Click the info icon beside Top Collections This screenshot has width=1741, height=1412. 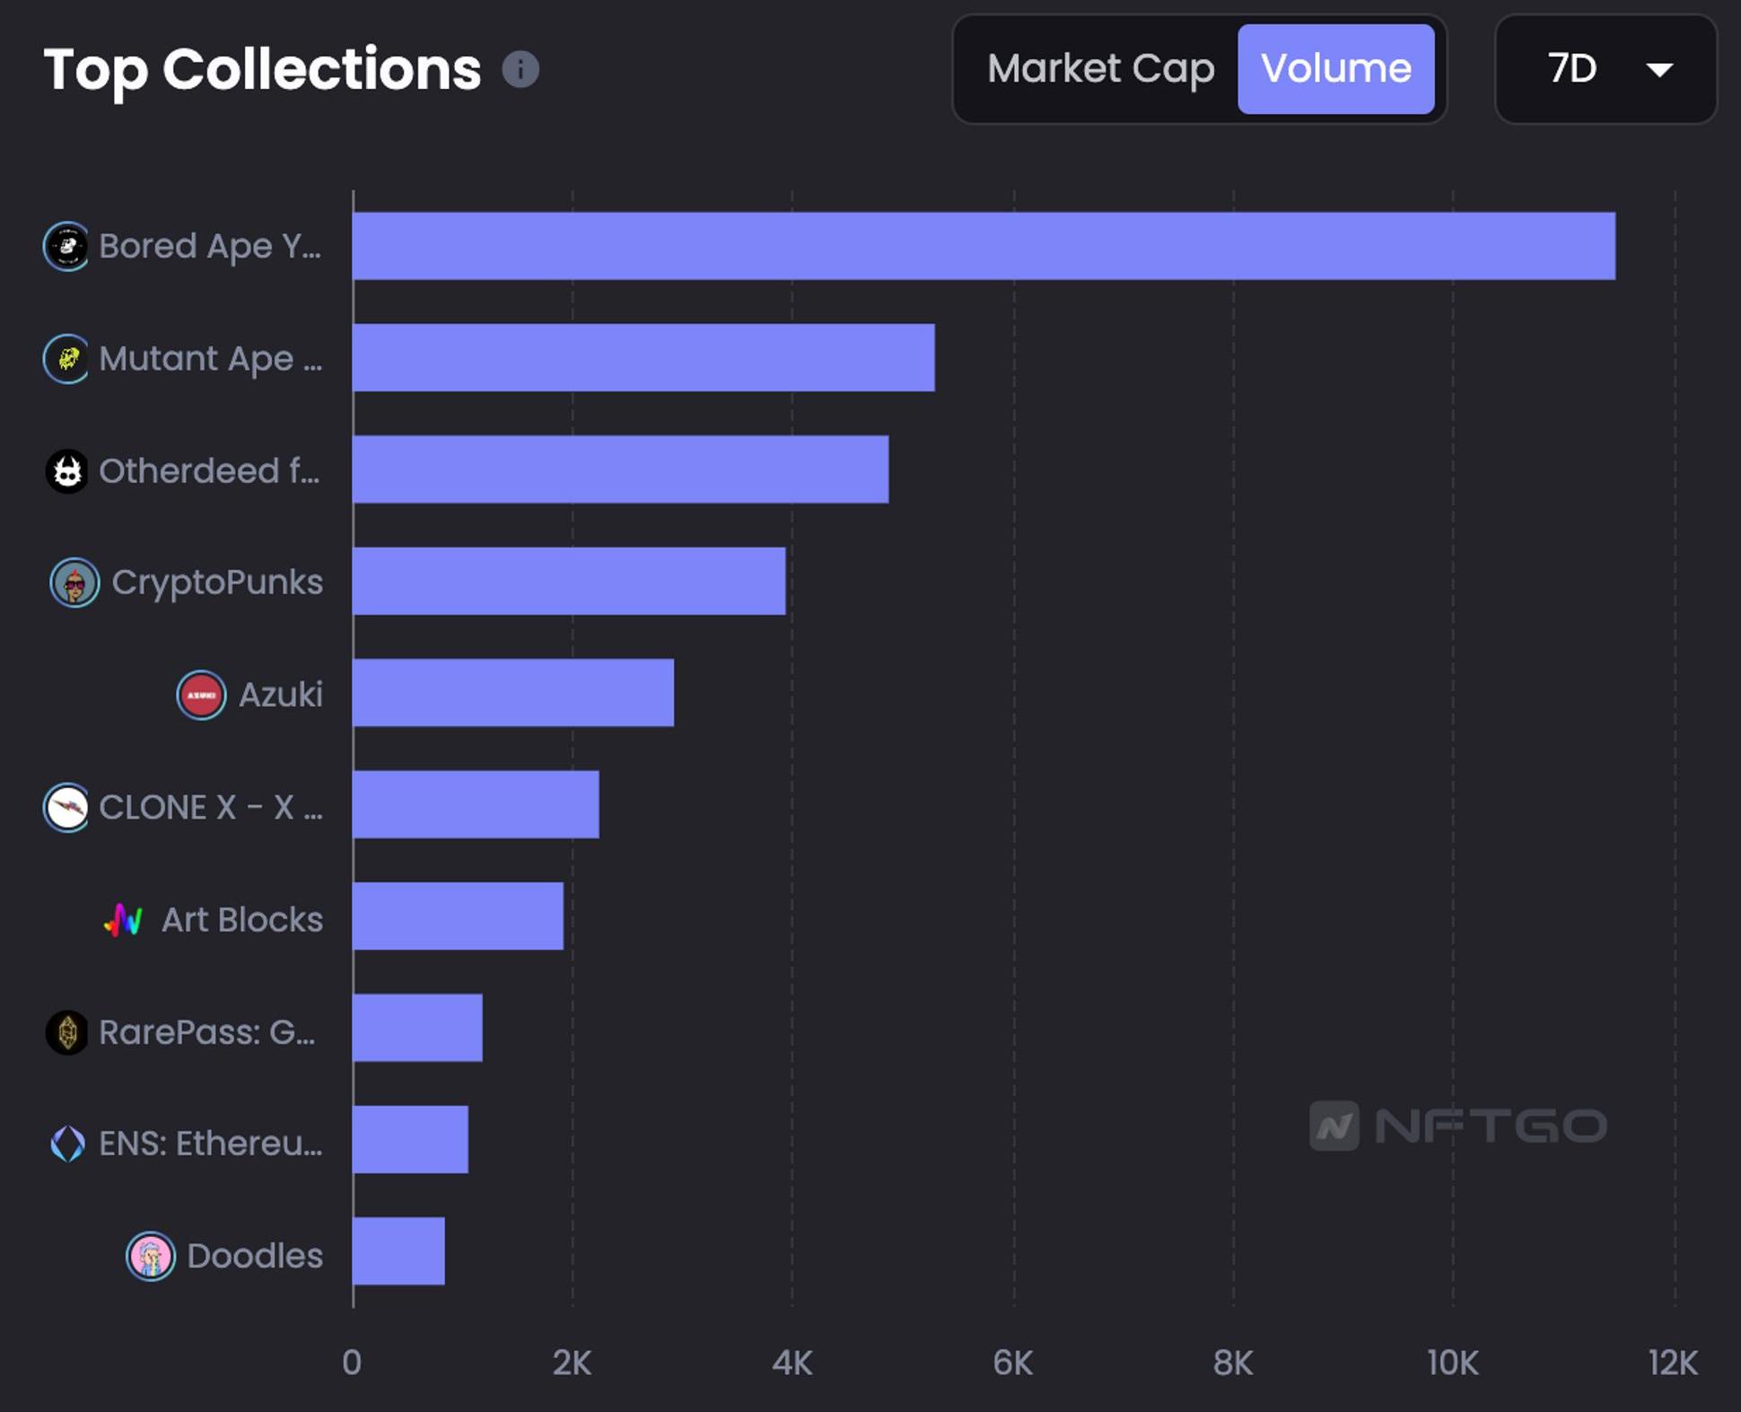521,69
